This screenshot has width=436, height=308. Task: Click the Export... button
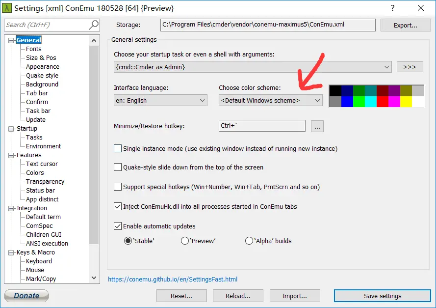pos(406,25)
